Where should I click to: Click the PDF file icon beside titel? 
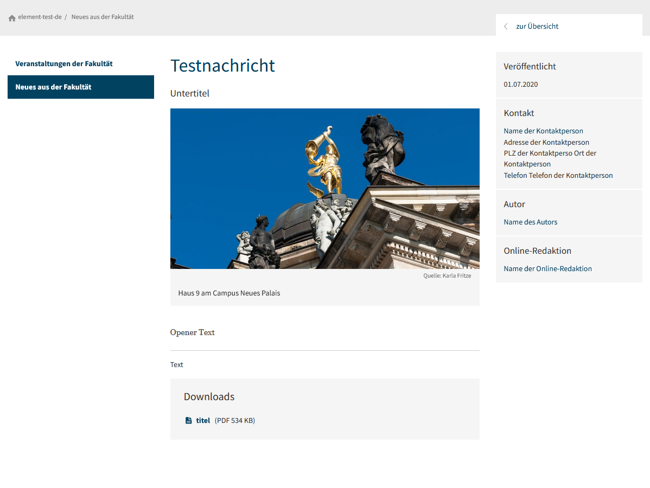[189, 420]
